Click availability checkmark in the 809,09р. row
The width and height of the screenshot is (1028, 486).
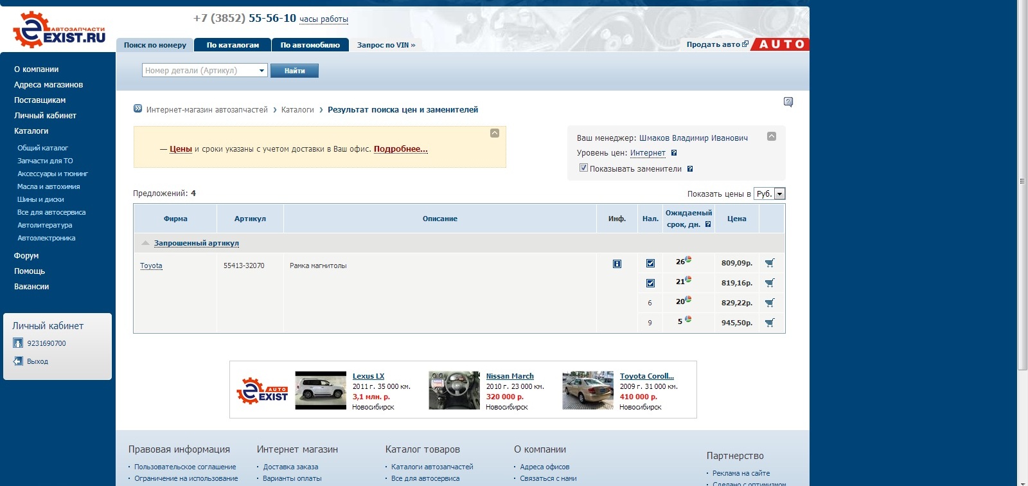[650, 264]
